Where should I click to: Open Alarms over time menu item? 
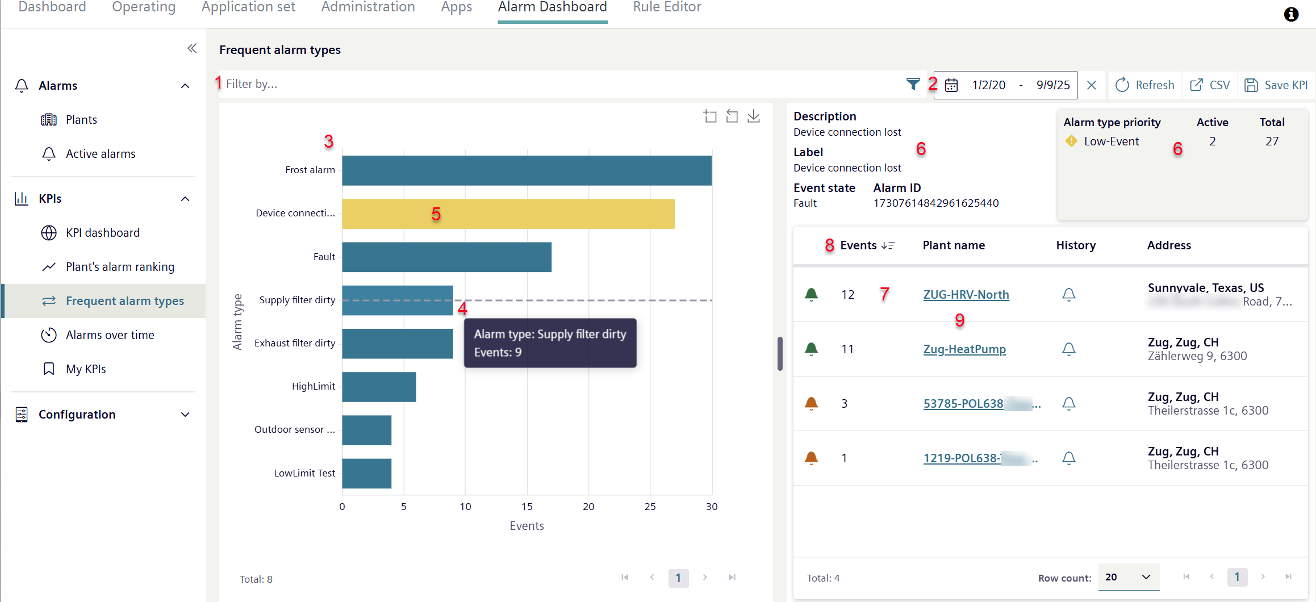coord(110,335)
